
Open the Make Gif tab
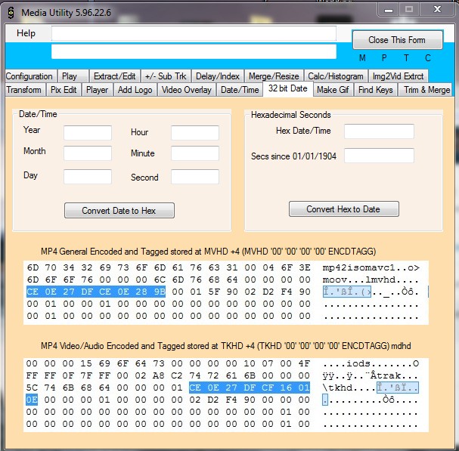(333, 90)
